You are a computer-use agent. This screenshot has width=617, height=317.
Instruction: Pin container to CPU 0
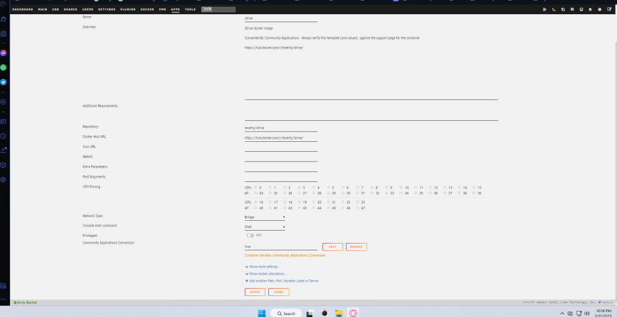256,187
